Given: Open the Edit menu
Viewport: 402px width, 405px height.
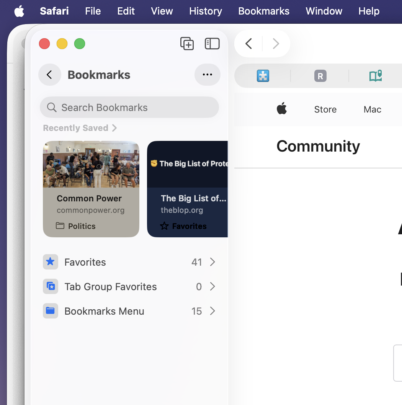Looking at the screenshot, I should tap(126, 11).
